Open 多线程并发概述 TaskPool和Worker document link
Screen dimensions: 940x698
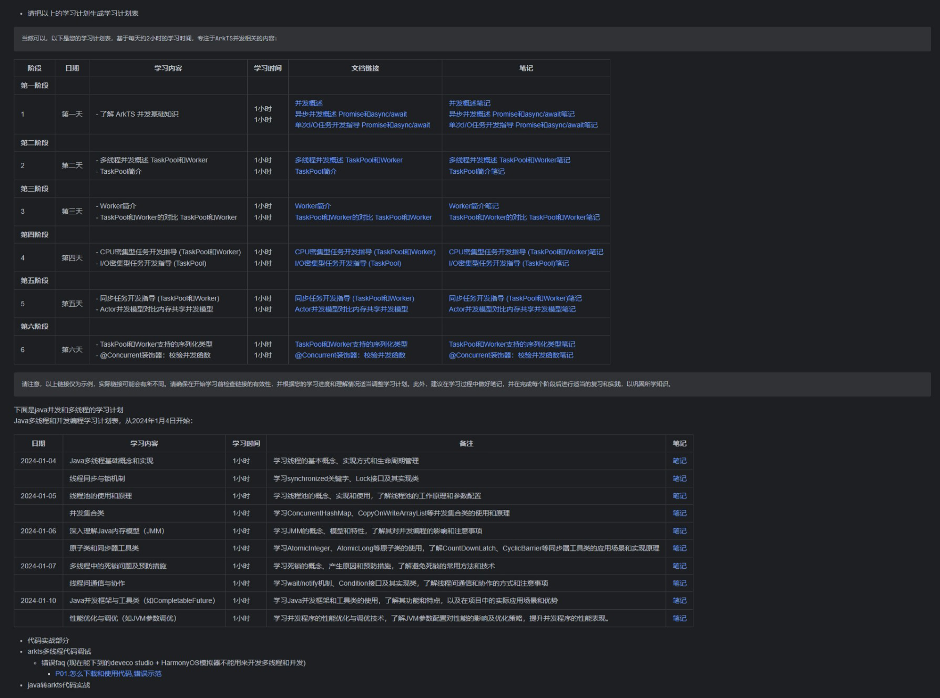point(349,160)
